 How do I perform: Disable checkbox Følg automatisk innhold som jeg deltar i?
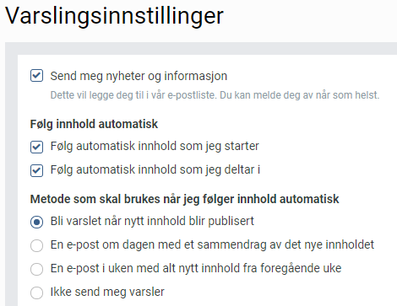point(36,170)
